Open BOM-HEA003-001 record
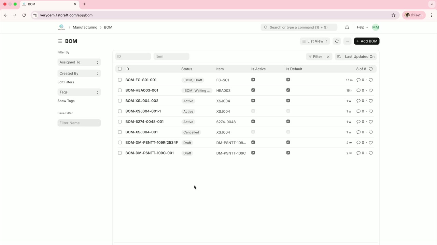The height and width of the screenshot is (245, 437). (x=142, y=91)
